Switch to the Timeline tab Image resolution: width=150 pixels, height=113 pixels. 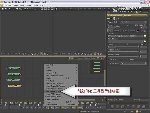coord(87,58)
